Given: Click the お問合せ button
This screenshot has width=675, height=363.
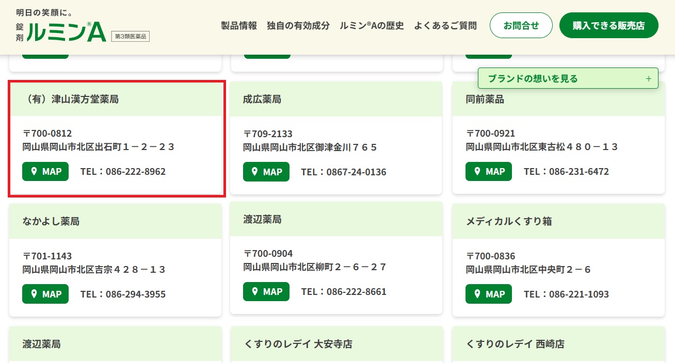Looking at the screenshot, I should coord(521,25).
